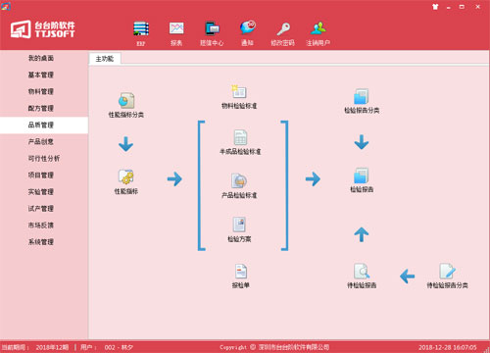Click 修改密码 key icon
Screen dimensions: 490x353
point(283,28)
